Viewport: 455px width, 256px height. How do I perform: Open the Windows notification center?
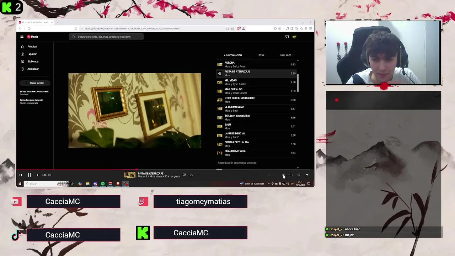[x=309, y=184]
